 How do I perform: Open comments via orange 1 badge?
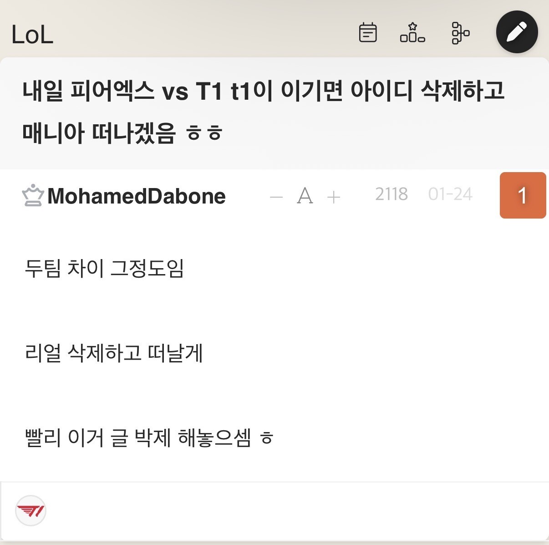click(x=523, y=195)
